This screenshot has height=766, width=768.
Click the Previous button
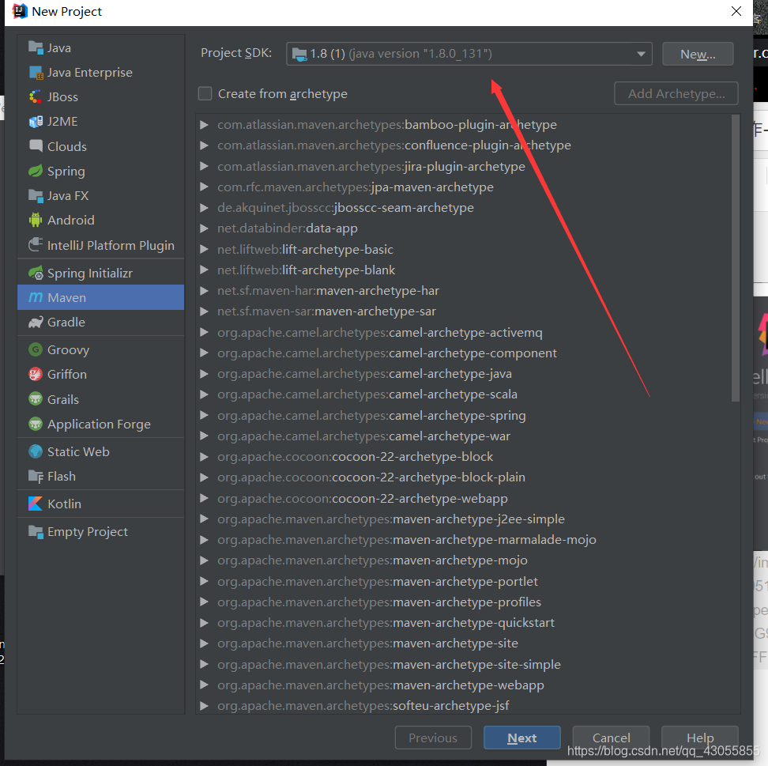pyautogui.click(x=433, y=738)
